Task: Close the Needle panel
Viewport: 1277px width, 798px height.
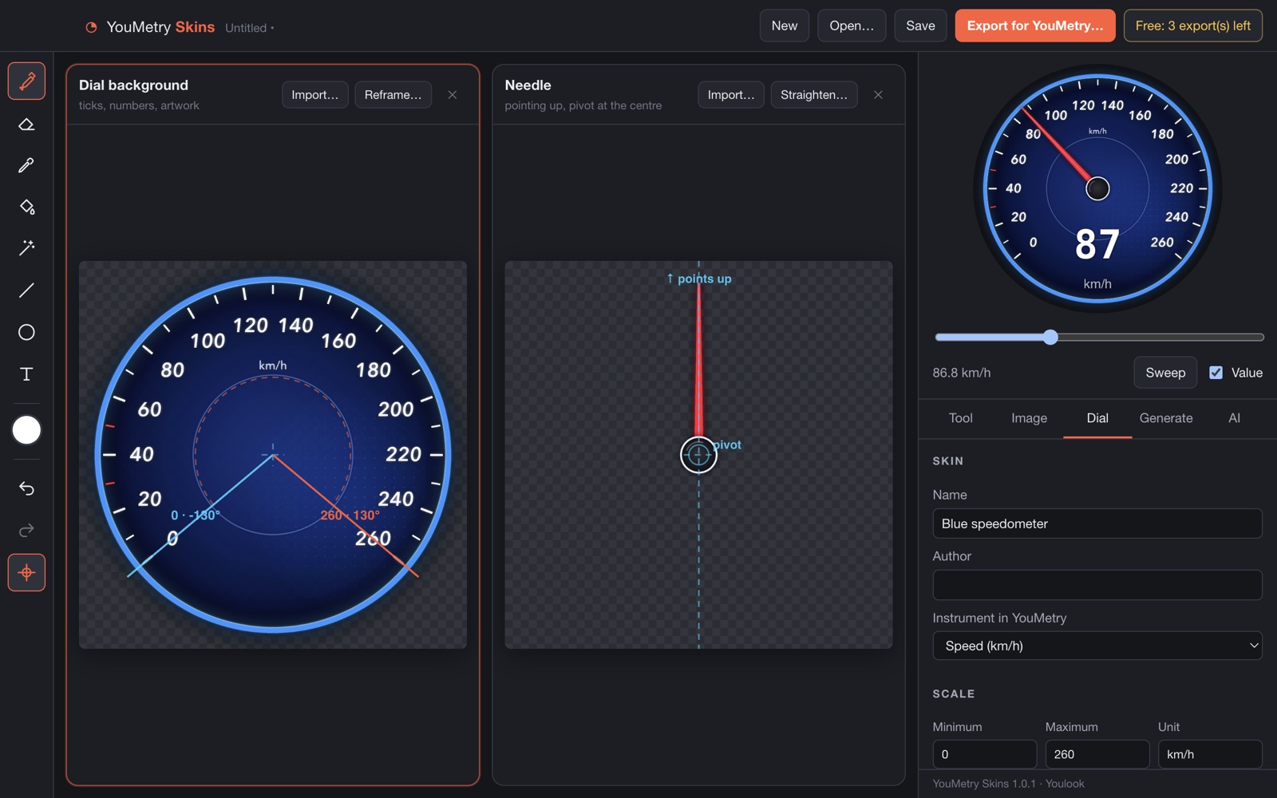Action: 878,95
